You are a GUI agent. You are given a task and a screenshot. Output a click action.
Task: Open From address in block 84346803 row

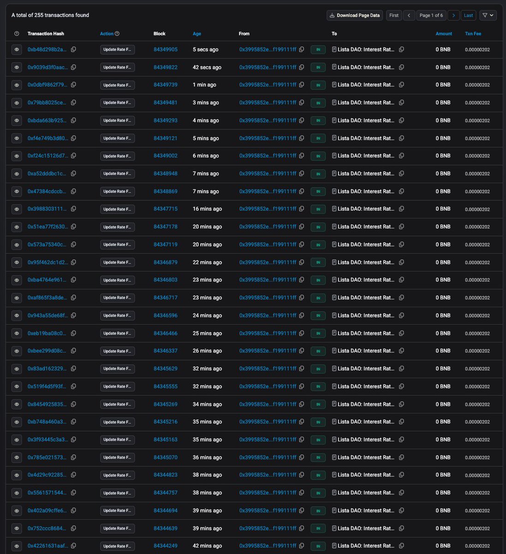click(x=268, y=280)
